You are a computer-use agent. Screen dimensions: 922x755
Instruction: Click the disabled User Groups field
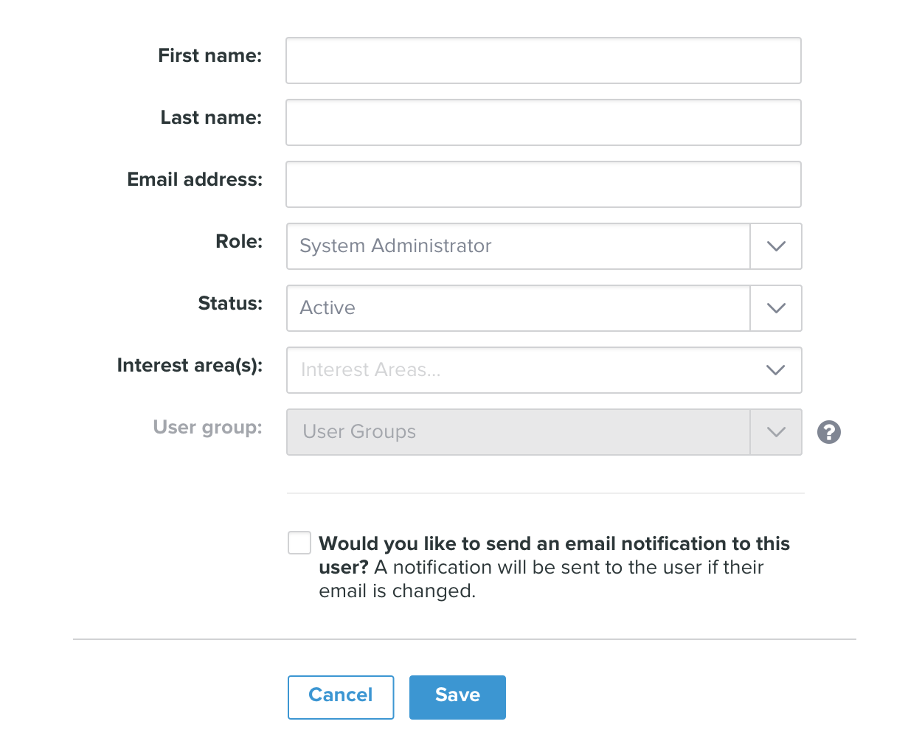coord(518,432)
